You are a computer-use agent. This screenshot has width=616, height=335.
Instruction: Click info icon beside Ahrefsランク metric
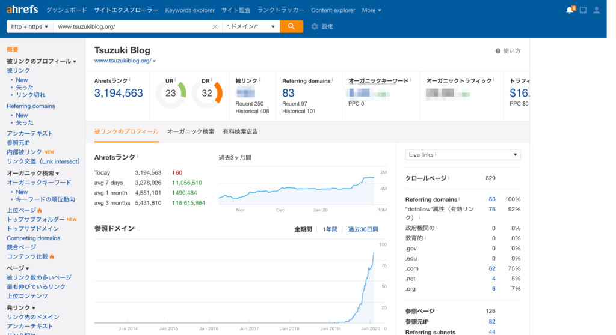point(130,80)
